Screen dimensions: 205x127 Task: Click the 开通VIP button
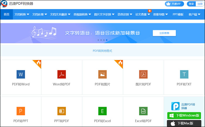tap(175, 4)
